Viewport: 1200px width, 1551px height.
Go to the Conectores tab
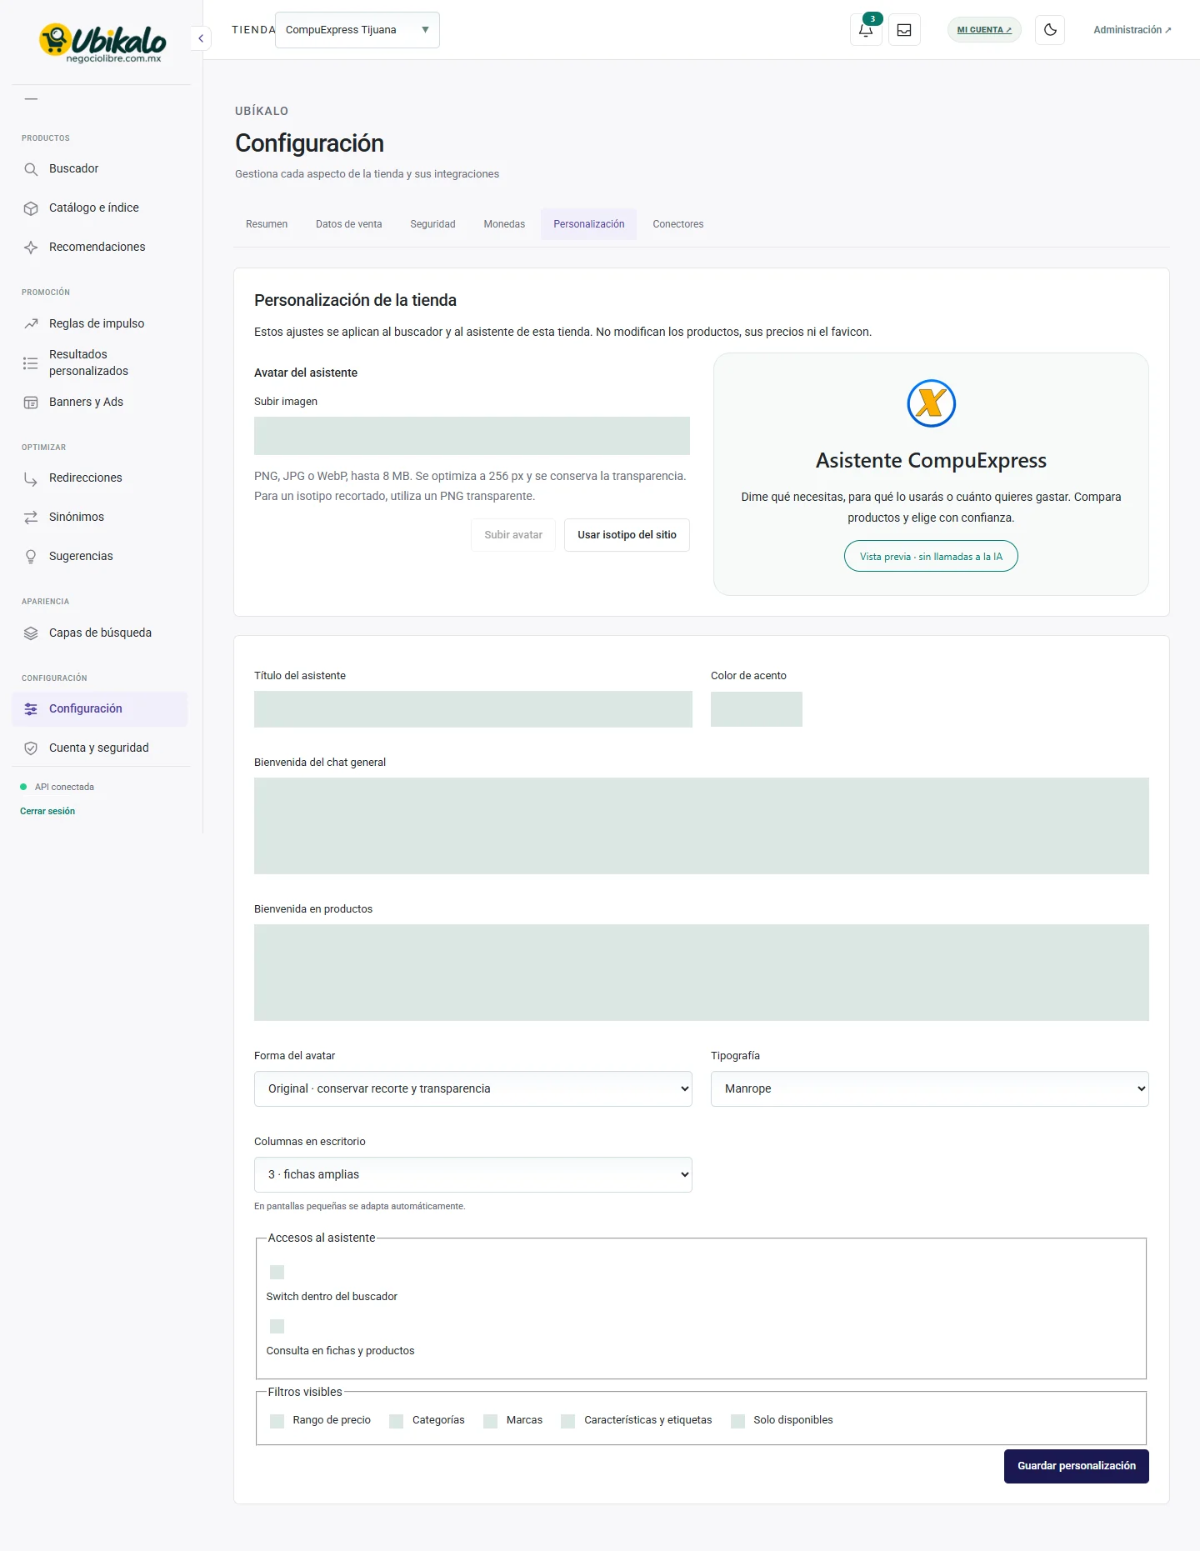(x=678, y=224)
